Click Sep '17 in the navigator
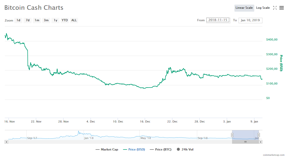The image size is (291, 160). (32, 138)
